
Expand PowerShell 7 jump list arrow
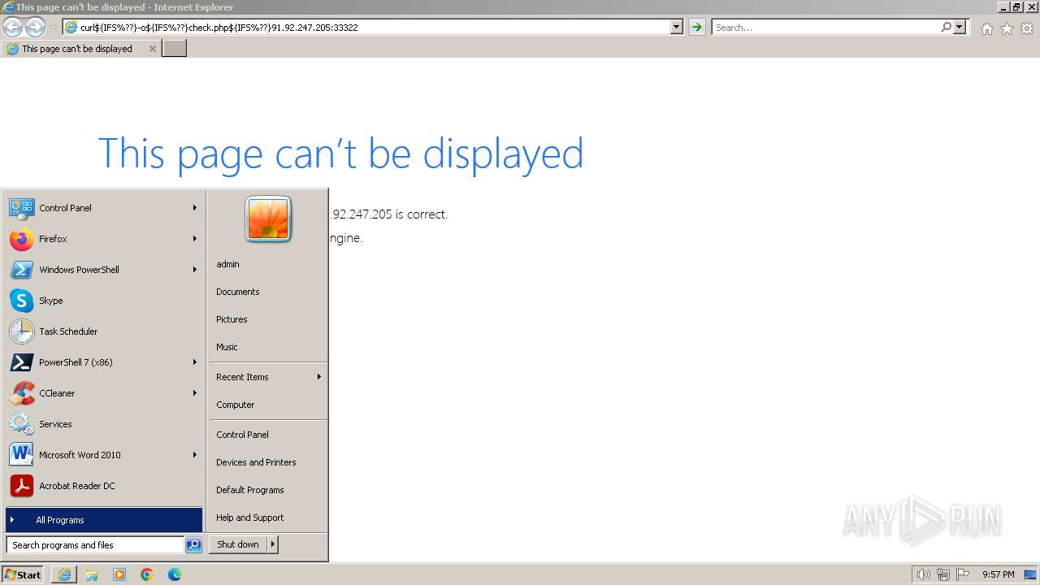point(194,362)
